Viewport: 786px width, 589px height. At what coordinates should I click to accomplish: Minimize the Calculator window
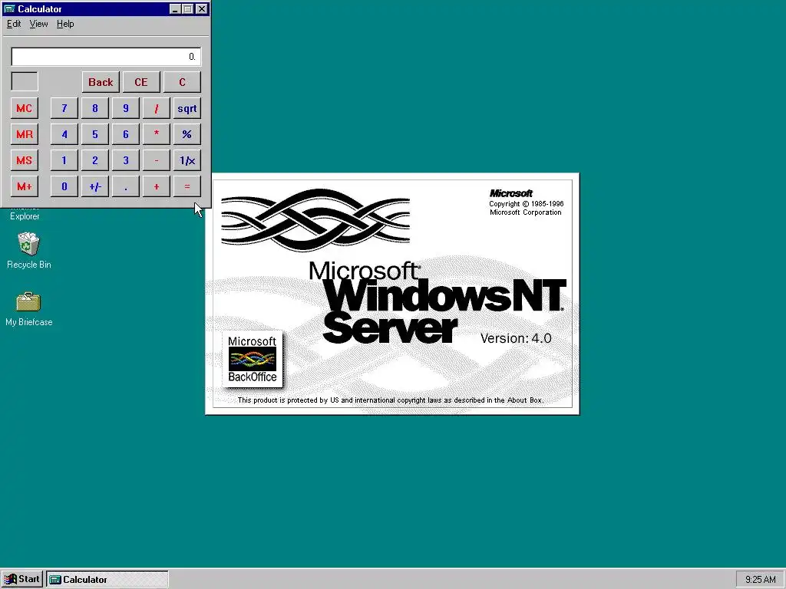[175, 9]
